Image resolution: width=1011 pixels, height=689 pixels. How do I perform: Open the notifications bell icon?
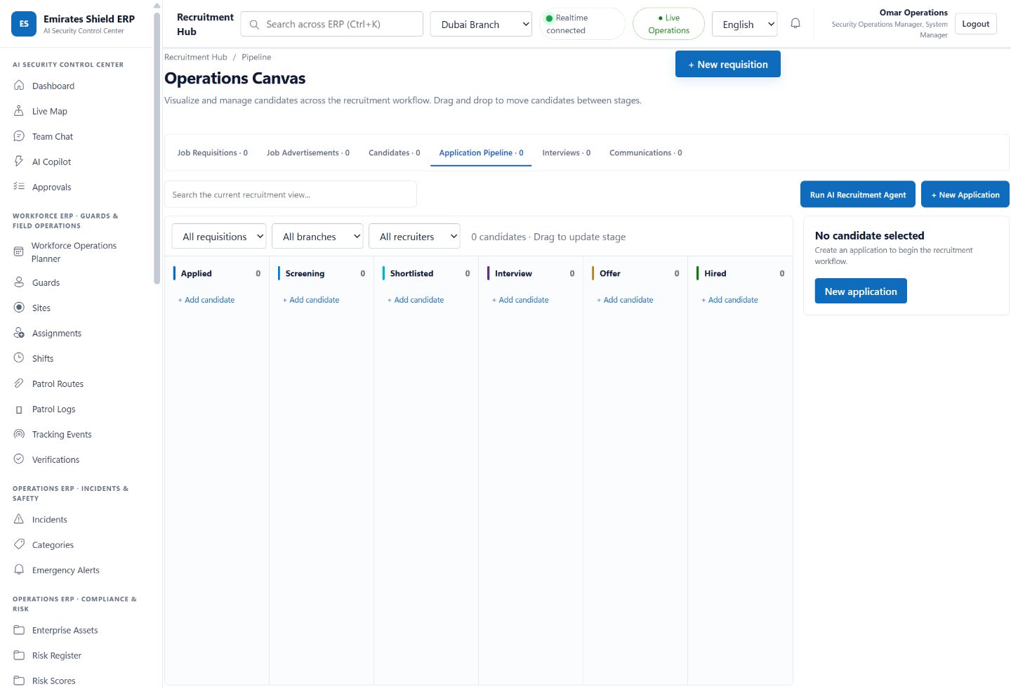click(x=795, y=24)
